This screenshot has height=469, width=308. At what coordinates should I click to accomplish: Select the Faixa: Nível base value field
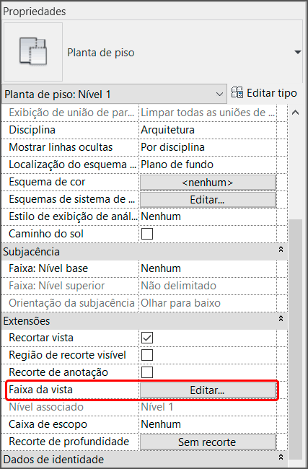(x=208, y=268)
